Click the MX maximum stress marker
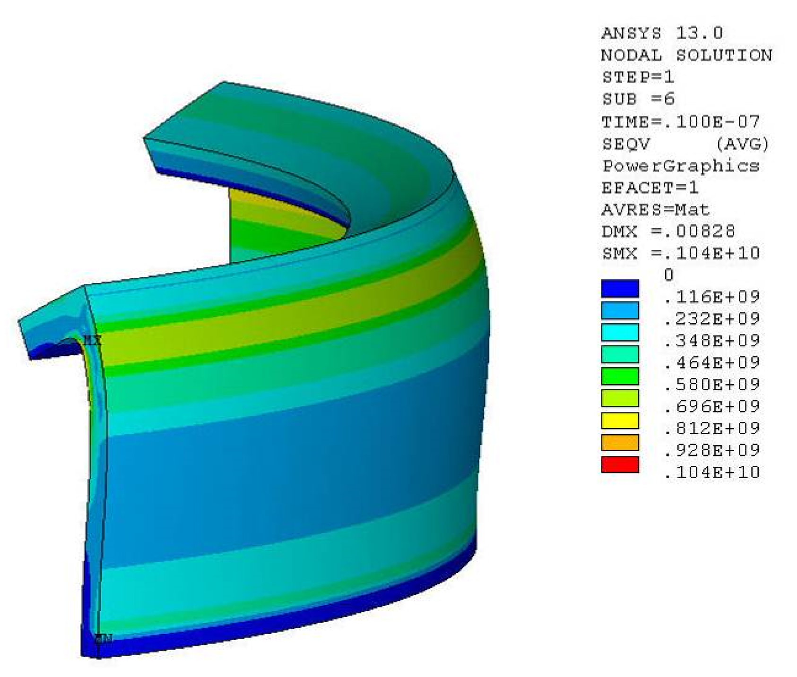 pyautogui.click(x=93, y=340)
